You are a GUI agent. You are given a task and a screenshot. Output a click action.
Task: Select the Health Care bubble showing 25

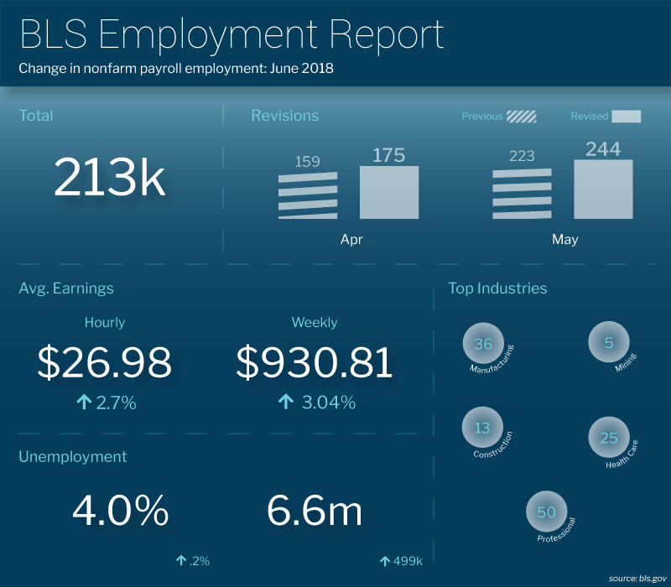point(609,437)
